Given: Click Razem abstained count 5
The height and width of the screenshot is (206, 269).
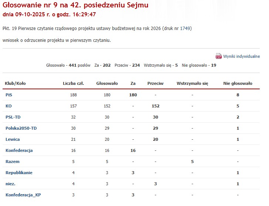Looking at the screenshot, I should point(192,162).
